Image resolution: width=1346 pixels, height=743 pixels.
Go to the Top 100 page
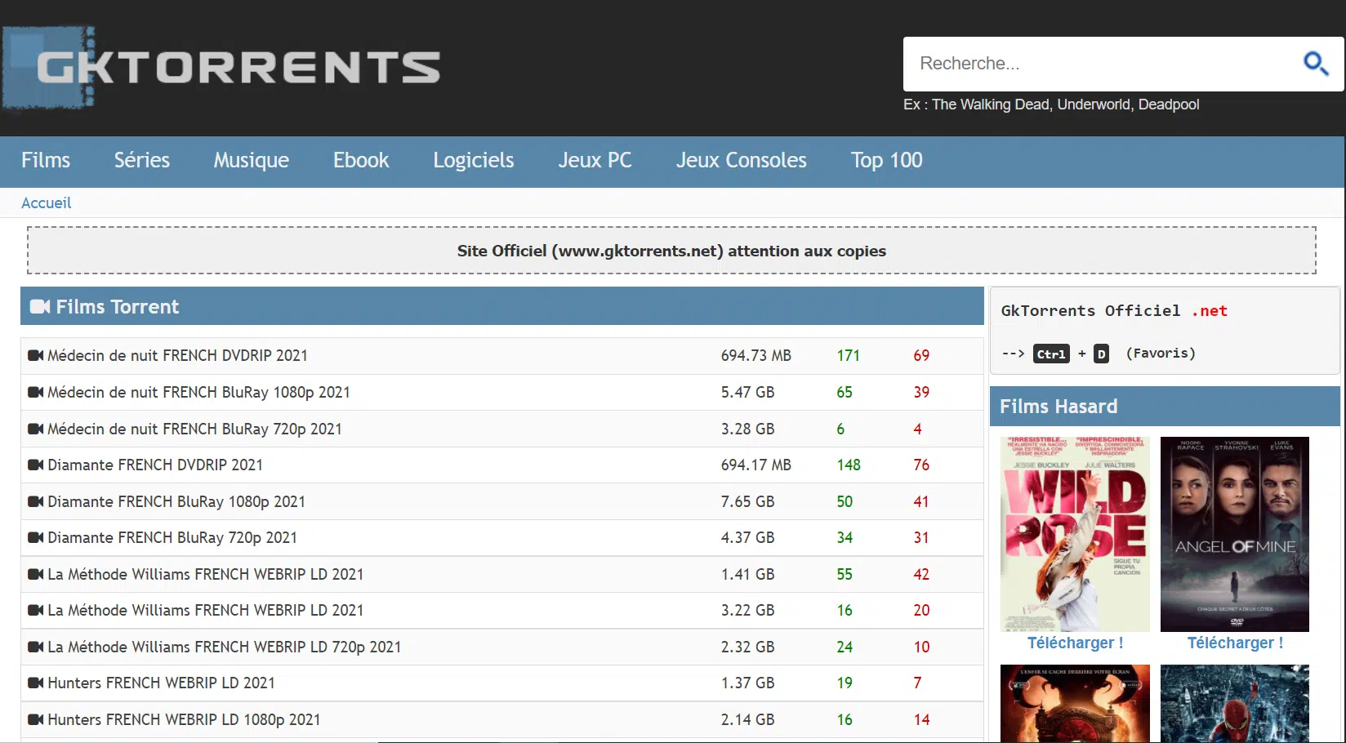click(886, 160)
